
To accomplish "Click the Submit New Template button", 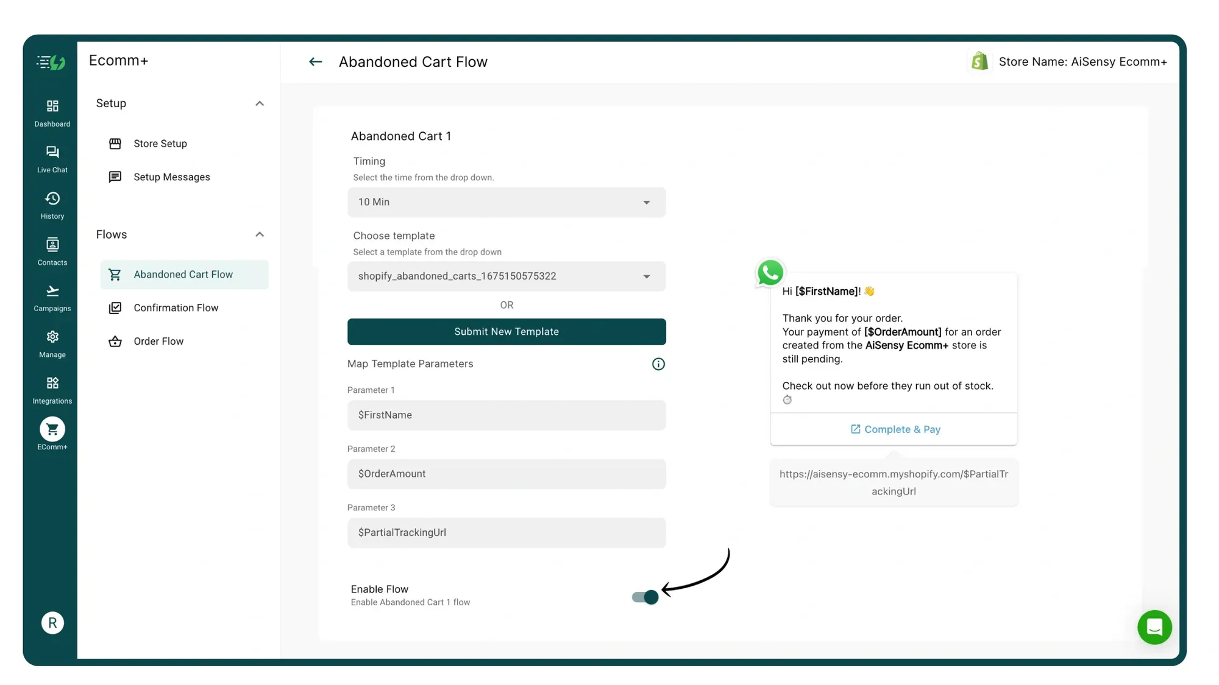I will (506, 332).
